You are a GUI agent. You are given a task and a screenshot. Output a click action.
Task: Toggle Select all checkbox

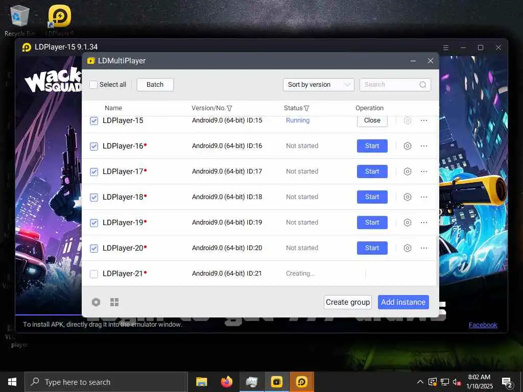[93, 85]
